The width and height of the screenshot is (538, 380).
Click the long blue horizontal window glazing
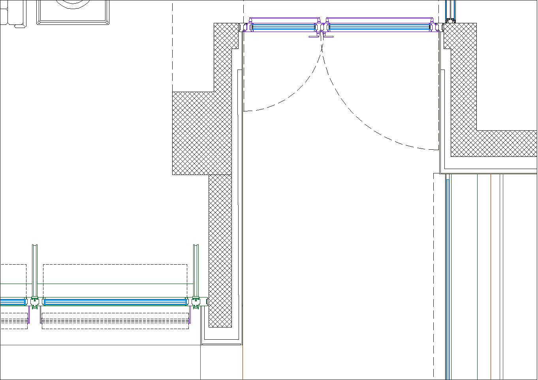115,302
